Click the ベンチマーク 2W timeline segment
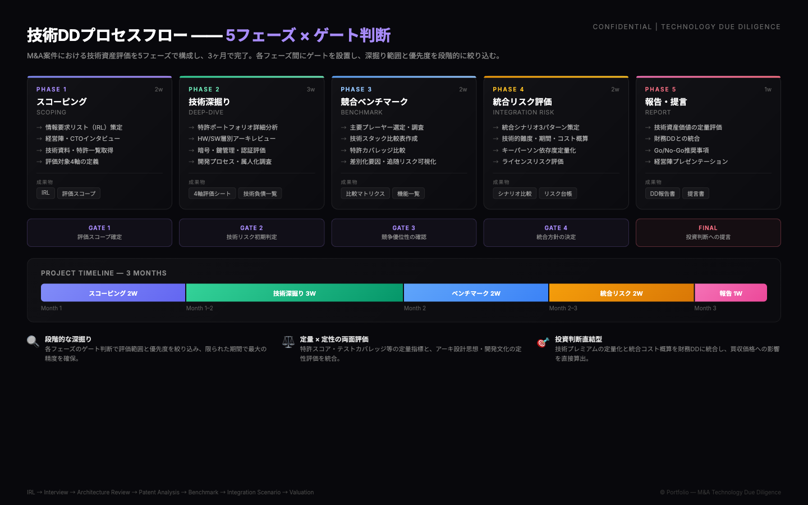The image size is (808, 505). [476, 293]
